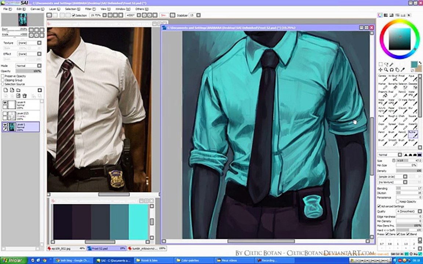
Task: Open the Filter menu
Action: (90, 9)
